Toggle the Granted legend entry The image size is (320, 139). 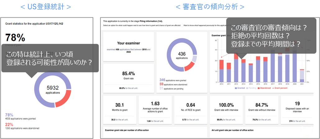click(x=240, y=88)
